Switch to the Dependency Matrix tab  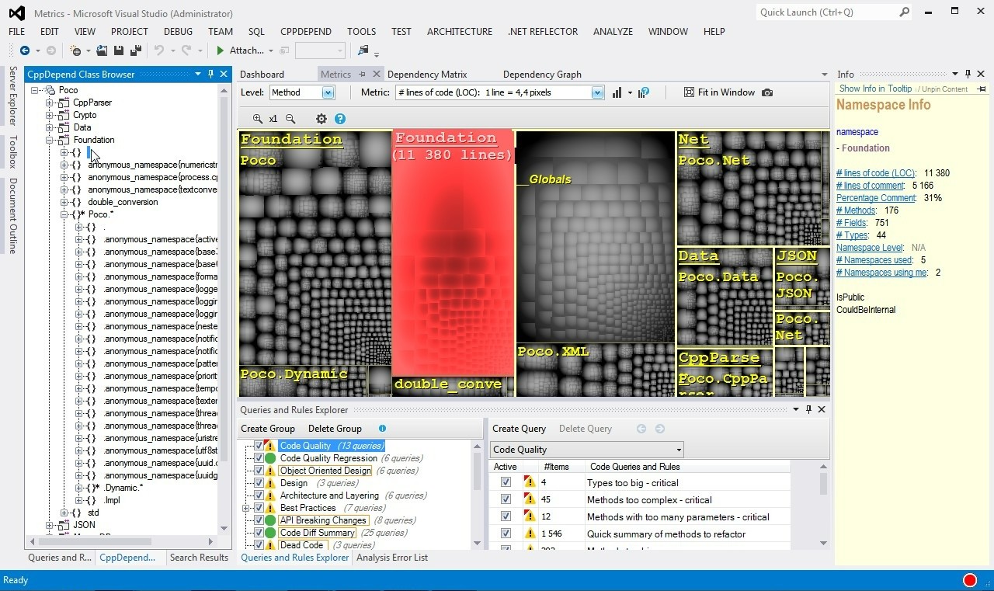click(x=427, y=75)
